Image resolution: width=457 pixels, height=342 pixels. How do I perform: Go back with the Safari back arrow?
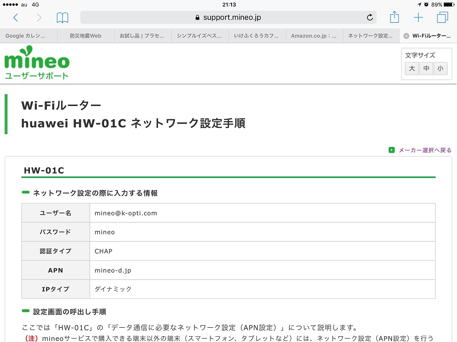(x=16, y=18)
